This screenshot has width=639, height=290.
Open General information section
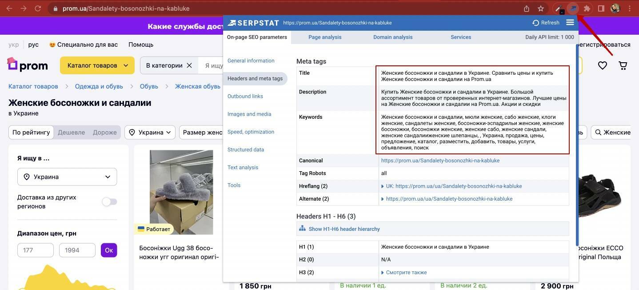tap(251, 60)
